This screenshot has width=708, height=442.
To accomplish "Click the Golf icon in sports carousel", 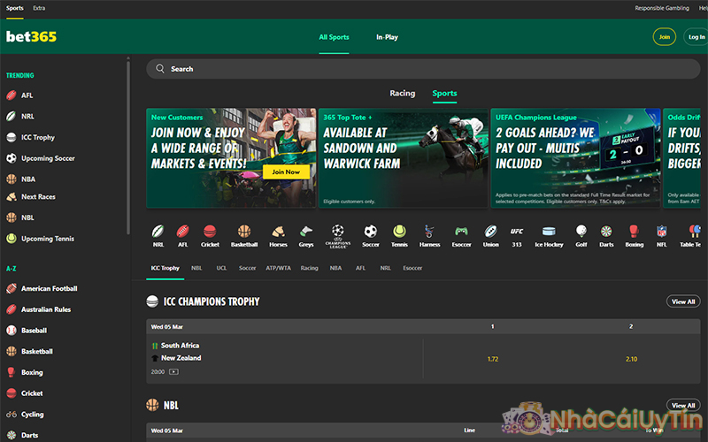I will tap(581, 232).
